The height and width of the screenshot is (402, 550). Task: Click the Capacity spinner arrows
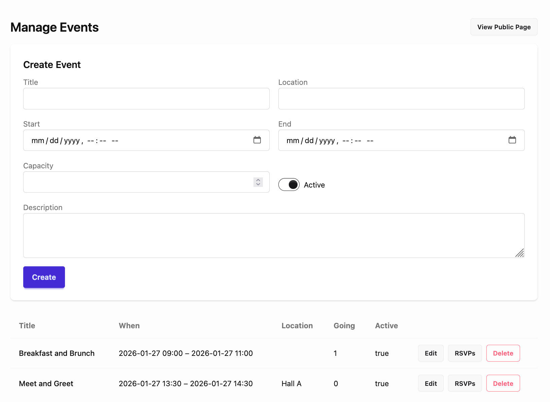258,182
